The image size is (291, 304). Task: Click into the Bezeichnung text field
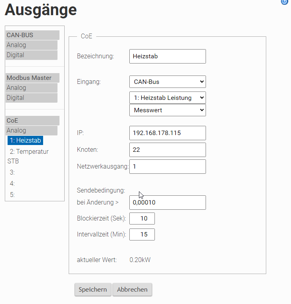[x=168, y=56]
